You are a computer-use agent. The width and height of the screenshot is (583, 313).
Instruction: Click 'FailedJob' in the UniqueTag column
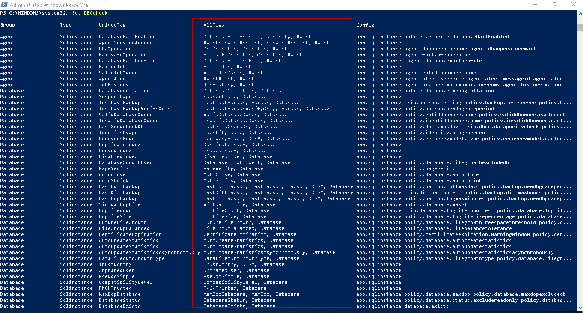[x=112, y=67]
